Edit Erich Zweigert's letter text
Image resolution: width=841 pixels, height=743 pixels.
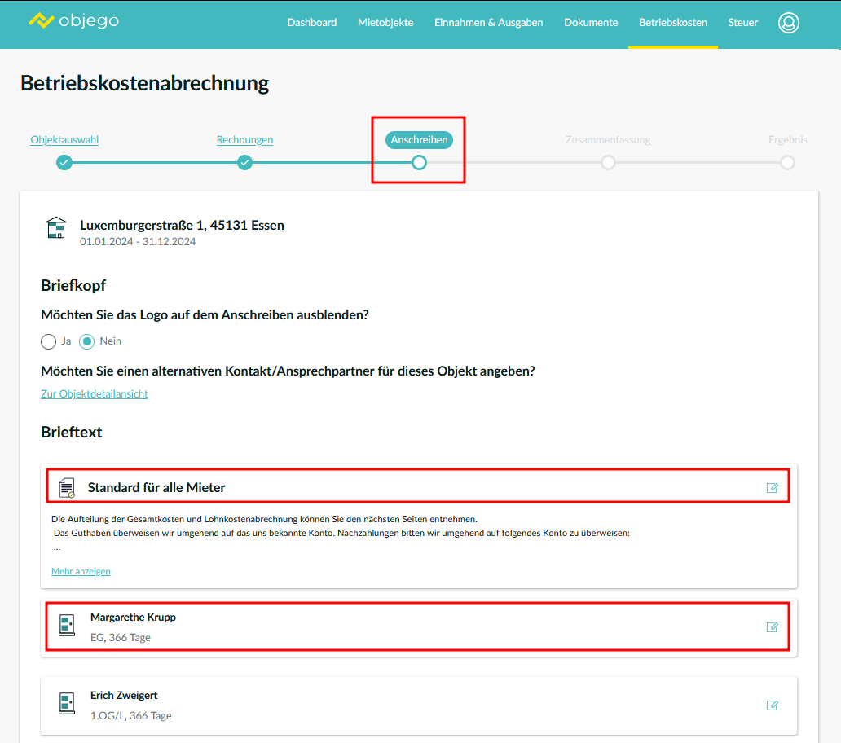pyautogui.click(x=772, y=706)
